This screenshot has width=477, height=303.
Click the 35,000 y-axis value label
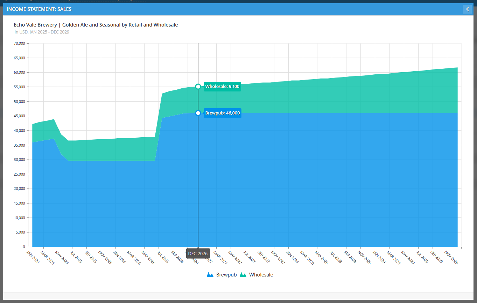[19, 145]
